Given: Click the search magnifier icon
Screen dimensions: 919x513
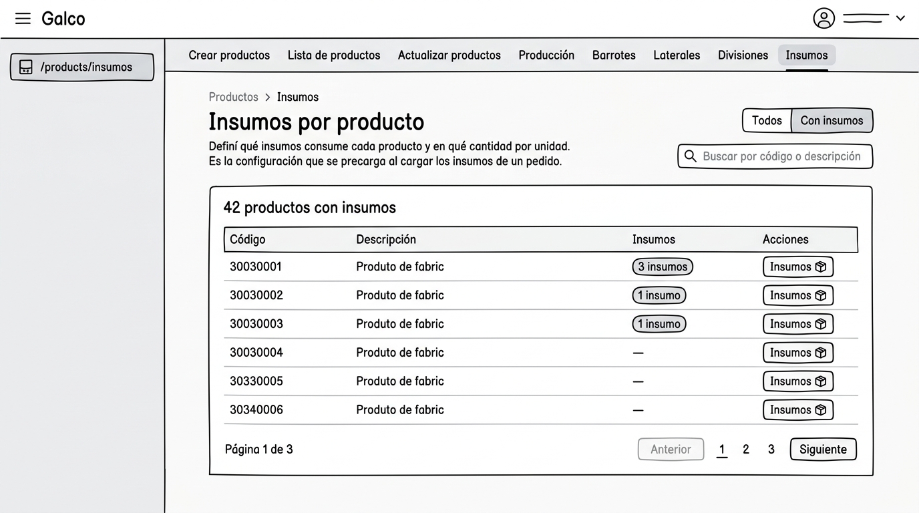Looking at the screenshot, I should tap(691, 156).
